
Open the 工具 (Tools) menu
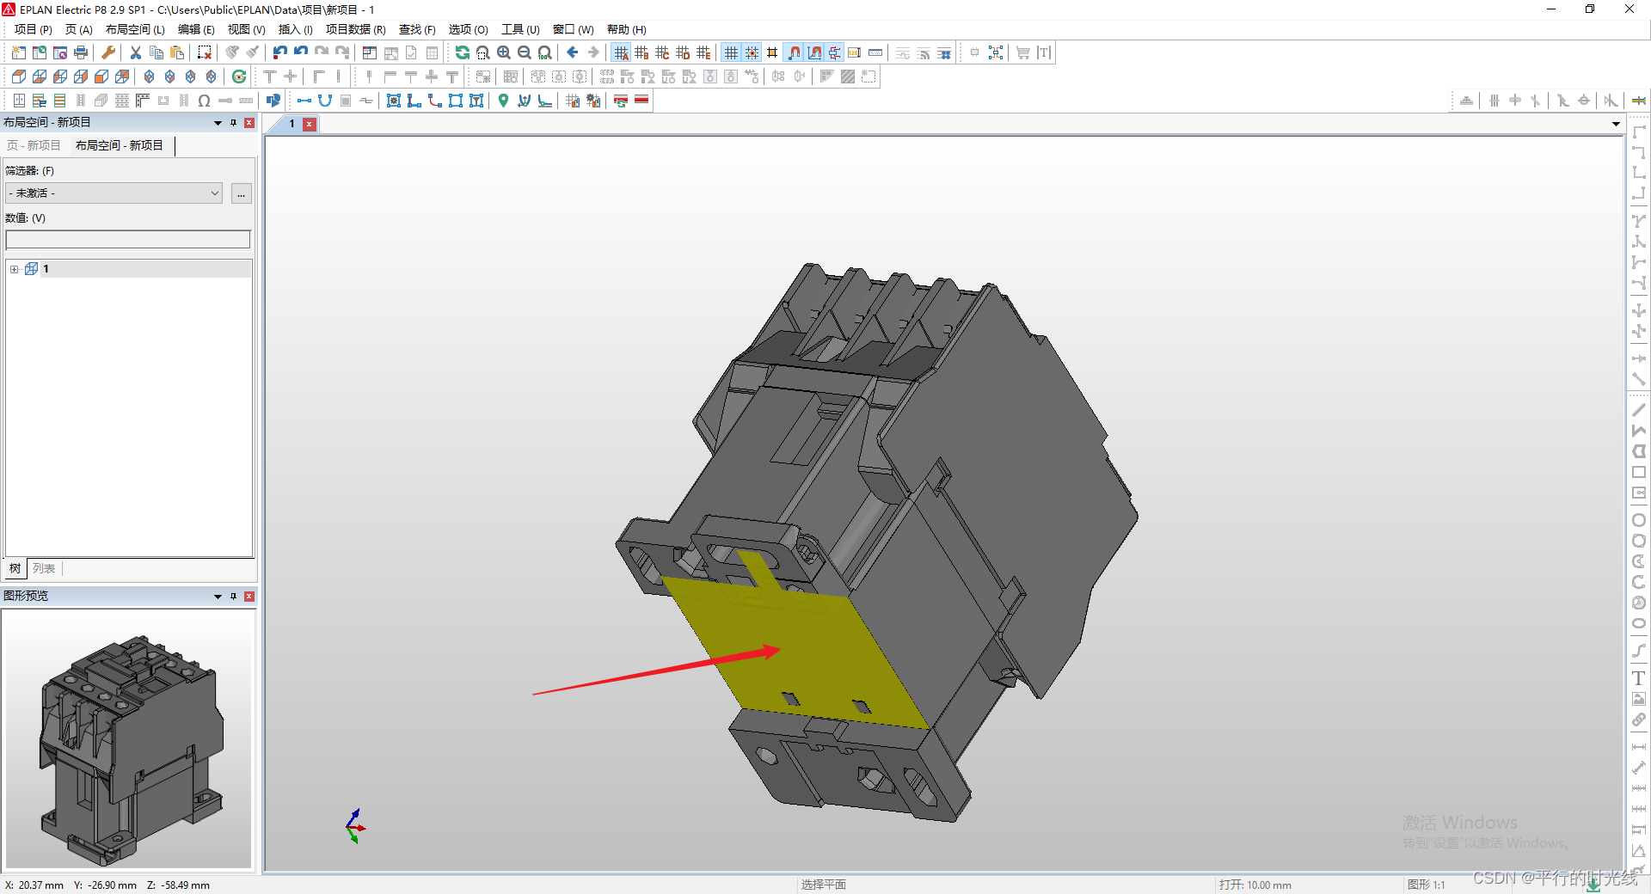[x=519, y=28]
